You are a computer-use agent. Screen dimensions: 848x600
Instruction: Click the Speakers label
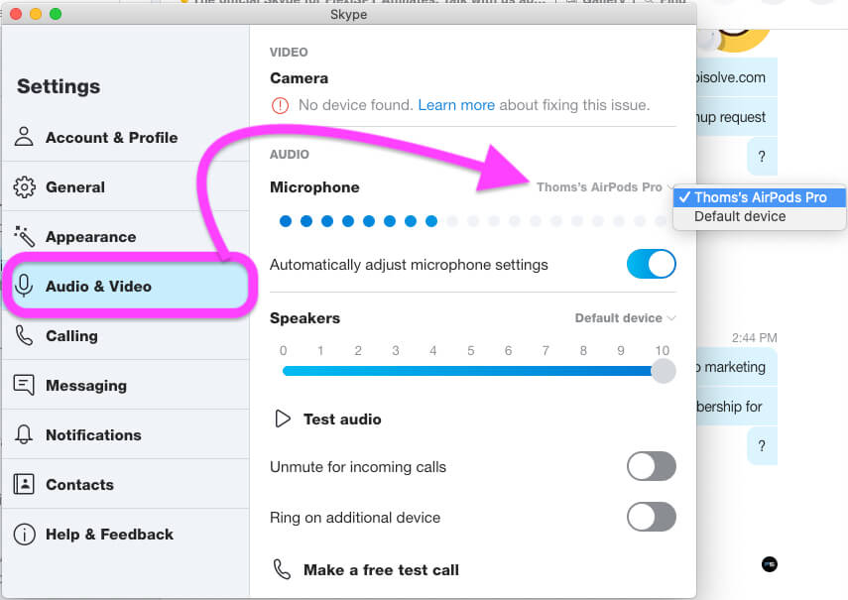tap(305, 317)
